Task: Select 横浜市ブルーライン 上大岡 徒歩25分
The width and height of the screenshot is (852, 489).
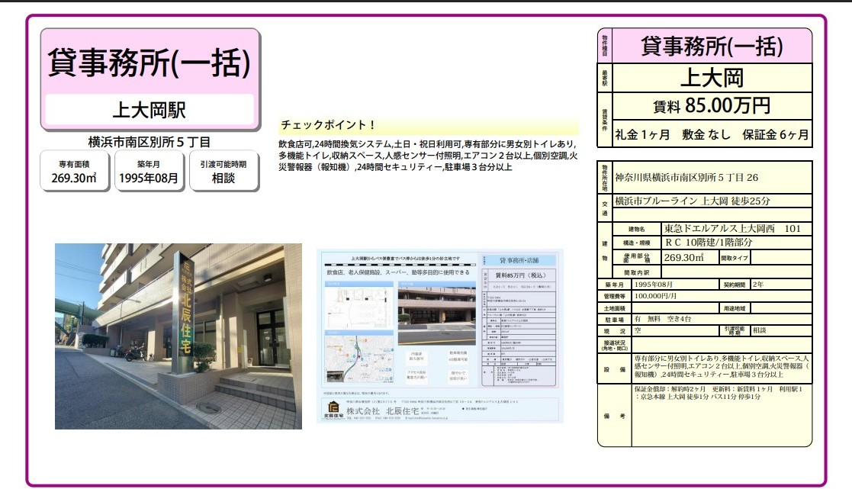Action: pos(693,201)
